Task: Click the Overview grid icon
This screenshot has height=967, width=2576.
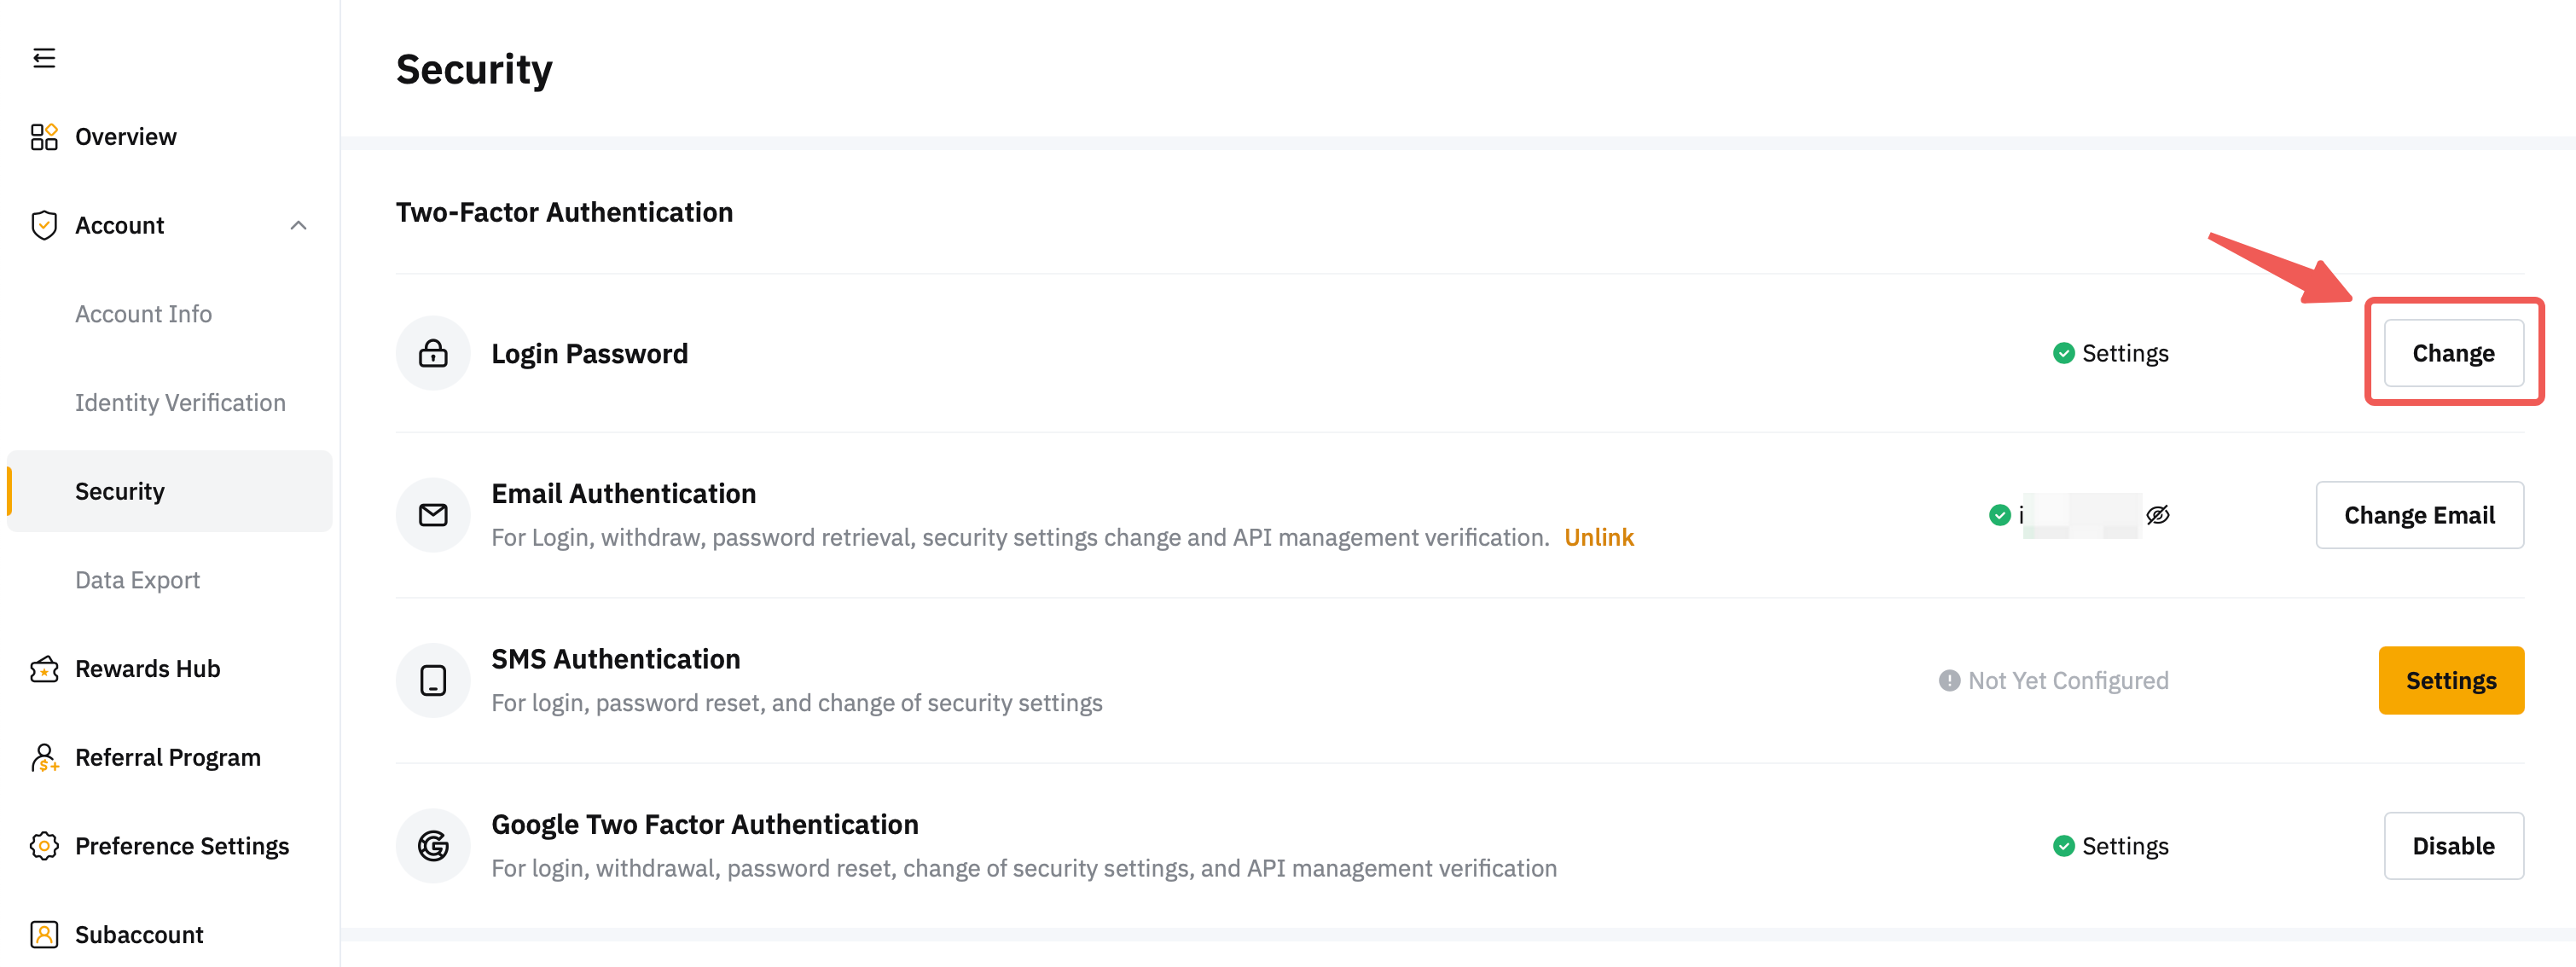Action: pyautogui.click(x=44, y=137)
